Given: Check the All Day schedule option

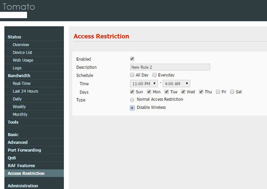Looking at the screenshot, I should tap(132, 75).
